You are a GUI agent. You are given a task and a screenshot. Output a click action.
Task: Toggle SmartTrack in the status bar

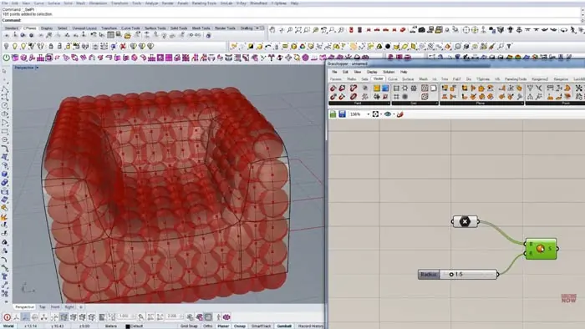point(261,326)
